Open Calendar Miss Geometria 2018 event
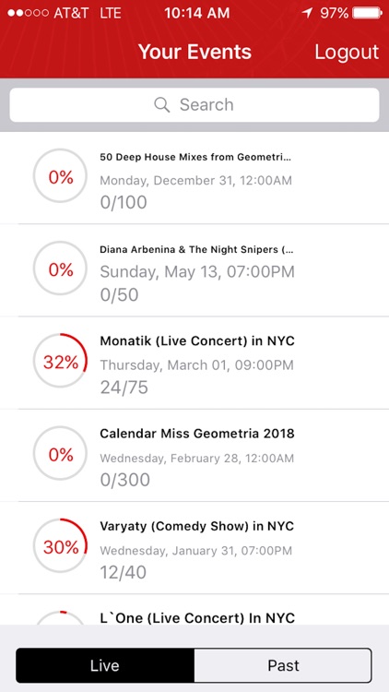This screenshot has width=389, height=692. tap(194, 456)
